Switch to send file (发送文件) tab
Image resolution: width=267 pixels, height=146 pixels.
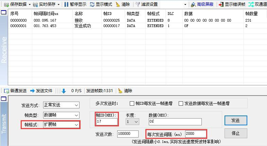(x=41, y=91)
